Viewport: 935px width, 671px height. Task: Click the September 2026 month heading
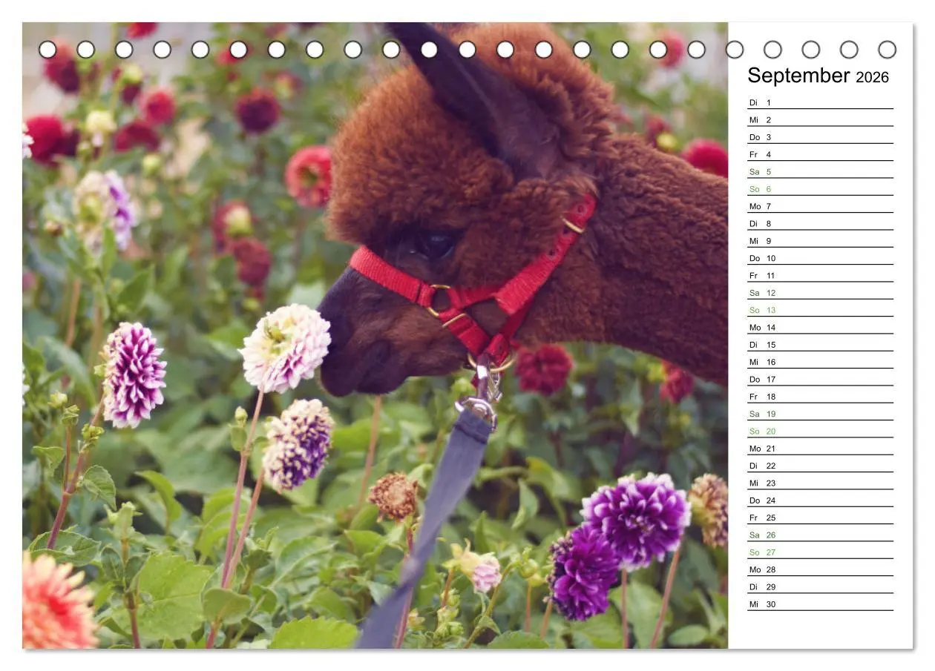click(x=818, y=76)
